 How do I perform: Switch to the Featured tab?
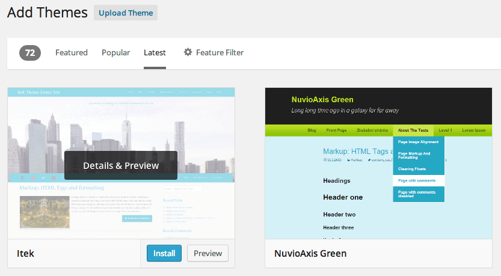point(71,53)
